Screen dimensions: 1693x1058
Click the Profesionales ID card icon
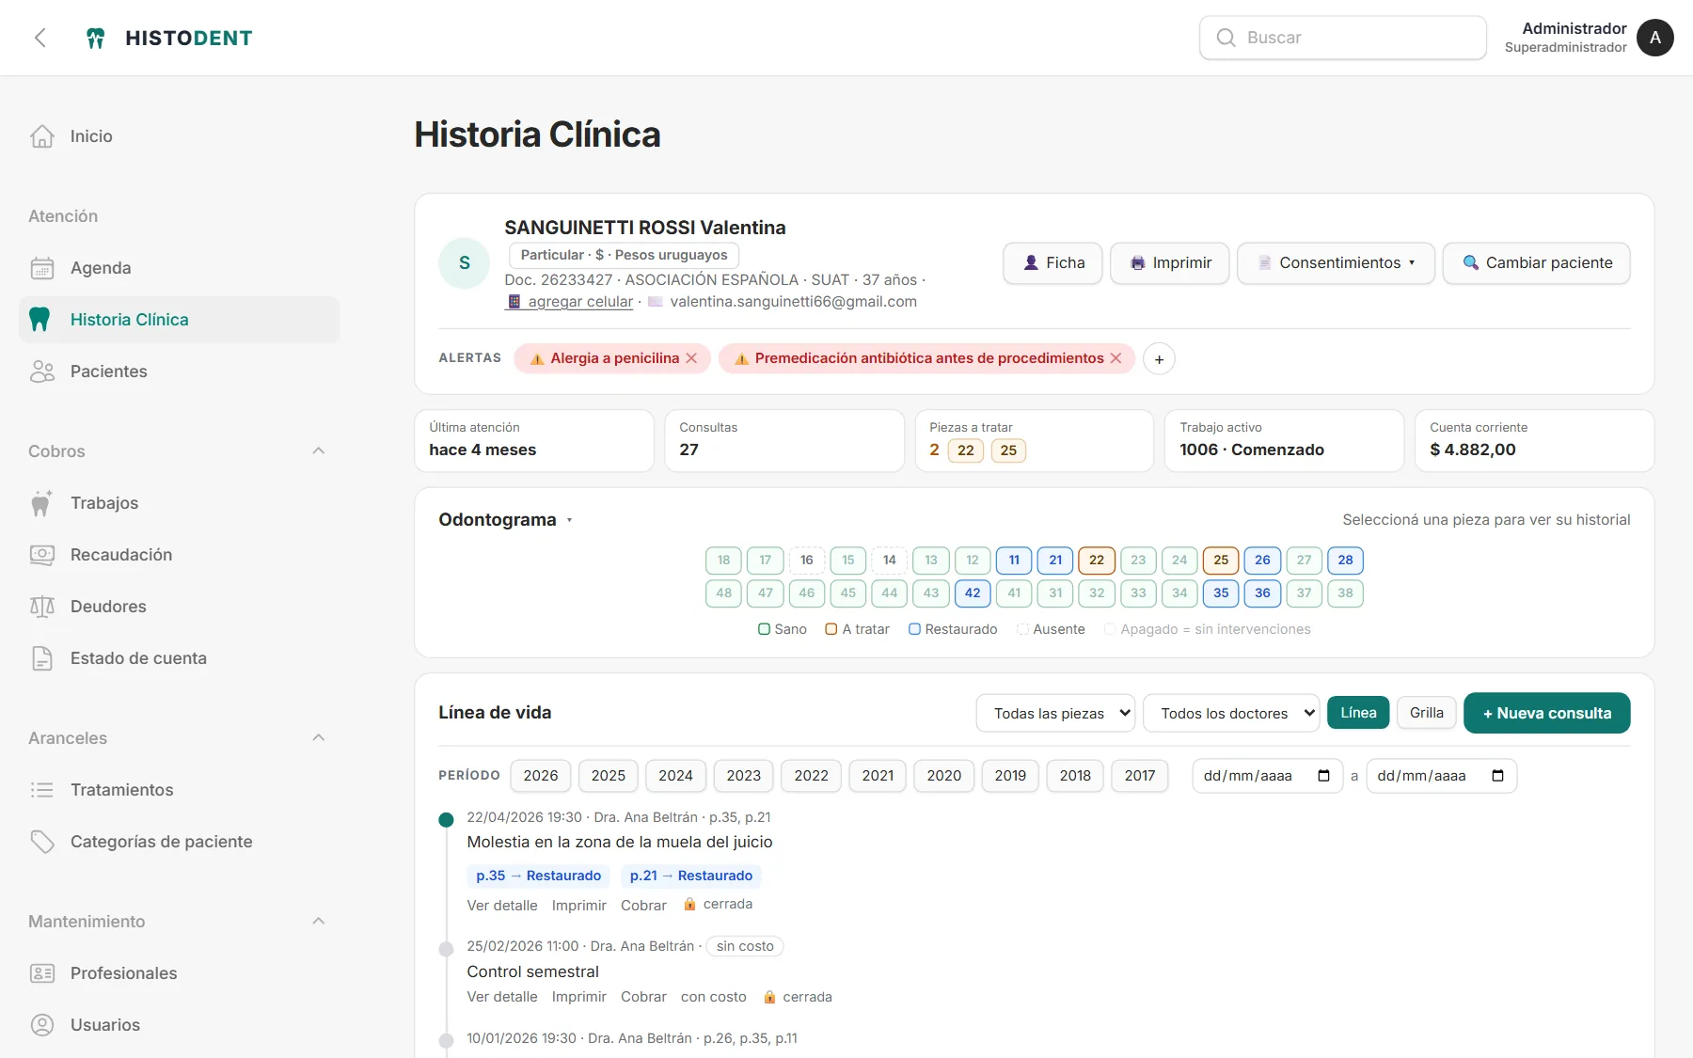[42, 973]
